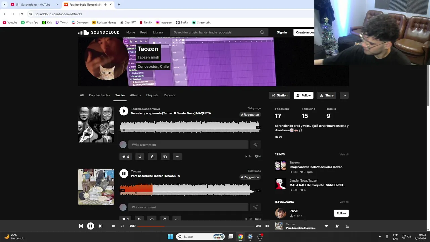
Task: Open Taozen profile avatar
Action: point(106,58)
